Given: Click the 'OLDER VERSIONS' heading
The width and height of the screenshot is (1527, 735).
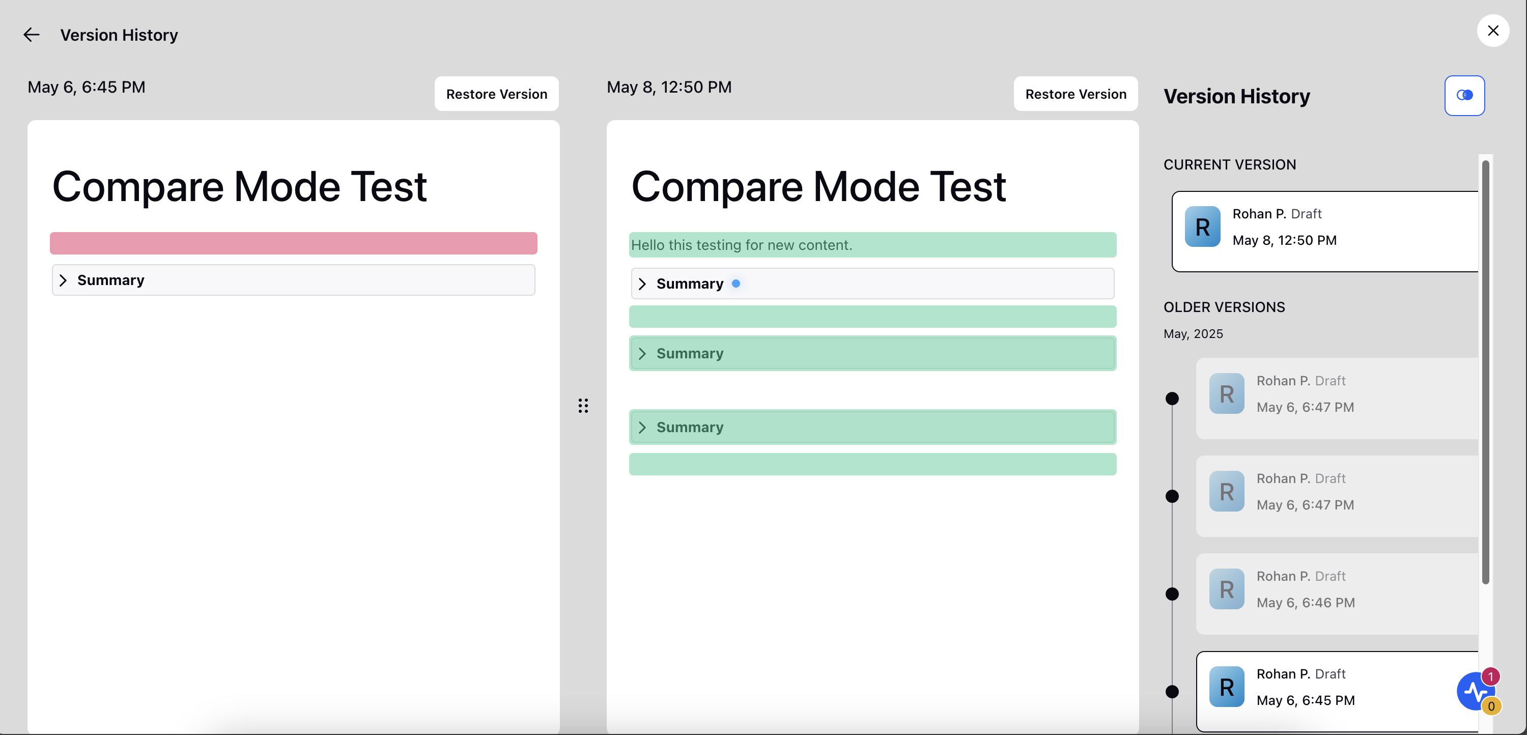Looking at the screenshot, I should point(1224,307).
